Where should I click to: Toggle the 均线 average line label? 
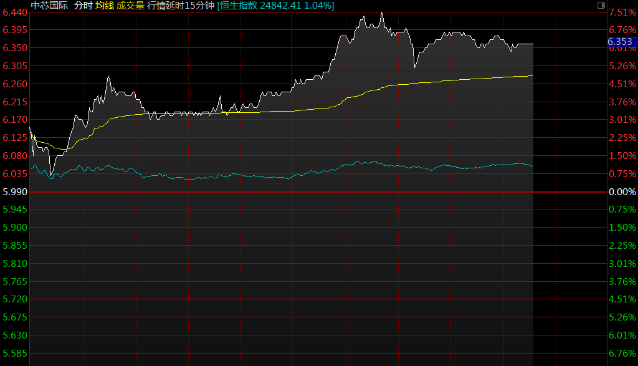pyautogui.click(x=104, y=6)
